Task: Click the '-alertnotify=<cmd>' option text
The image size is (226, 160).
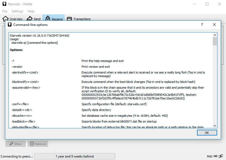Action: point(25,72)
